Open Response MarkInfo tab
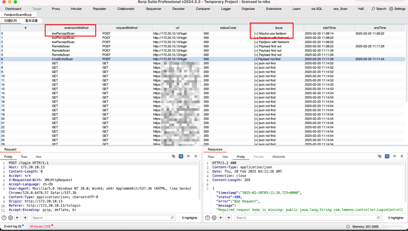408x231 pixels. pos(279,157)
